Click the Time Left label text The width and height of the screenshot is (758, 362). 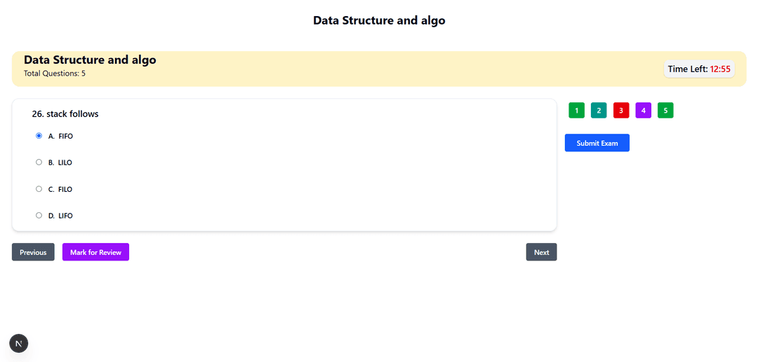[x=688, y=69]
